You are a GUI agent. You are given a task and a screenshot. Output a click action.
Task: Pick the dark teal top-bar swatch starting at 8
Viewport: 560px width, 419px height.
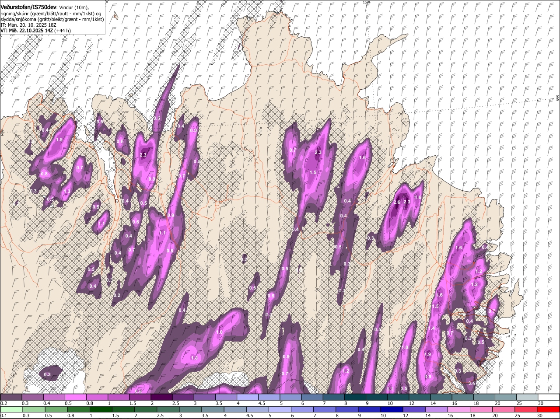coord(355,397)
